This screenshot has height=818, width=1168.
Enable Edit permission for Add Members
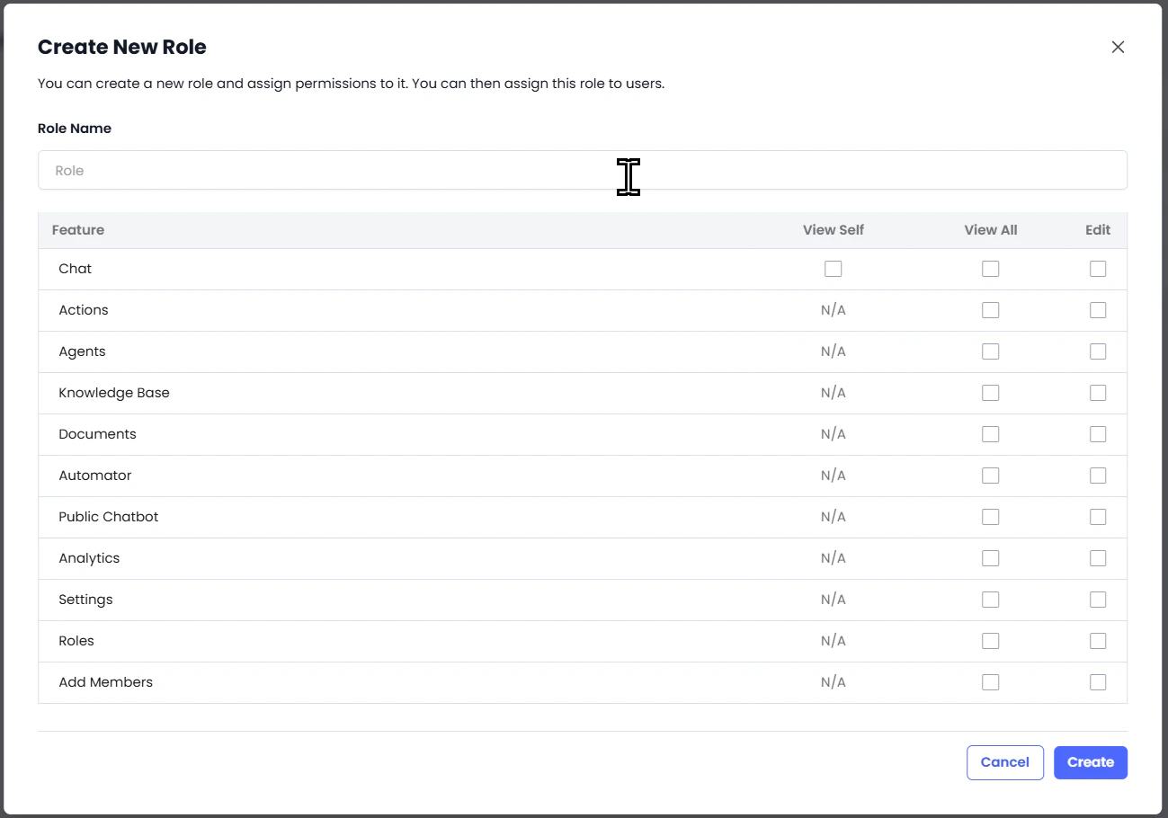click(1098, 682)
